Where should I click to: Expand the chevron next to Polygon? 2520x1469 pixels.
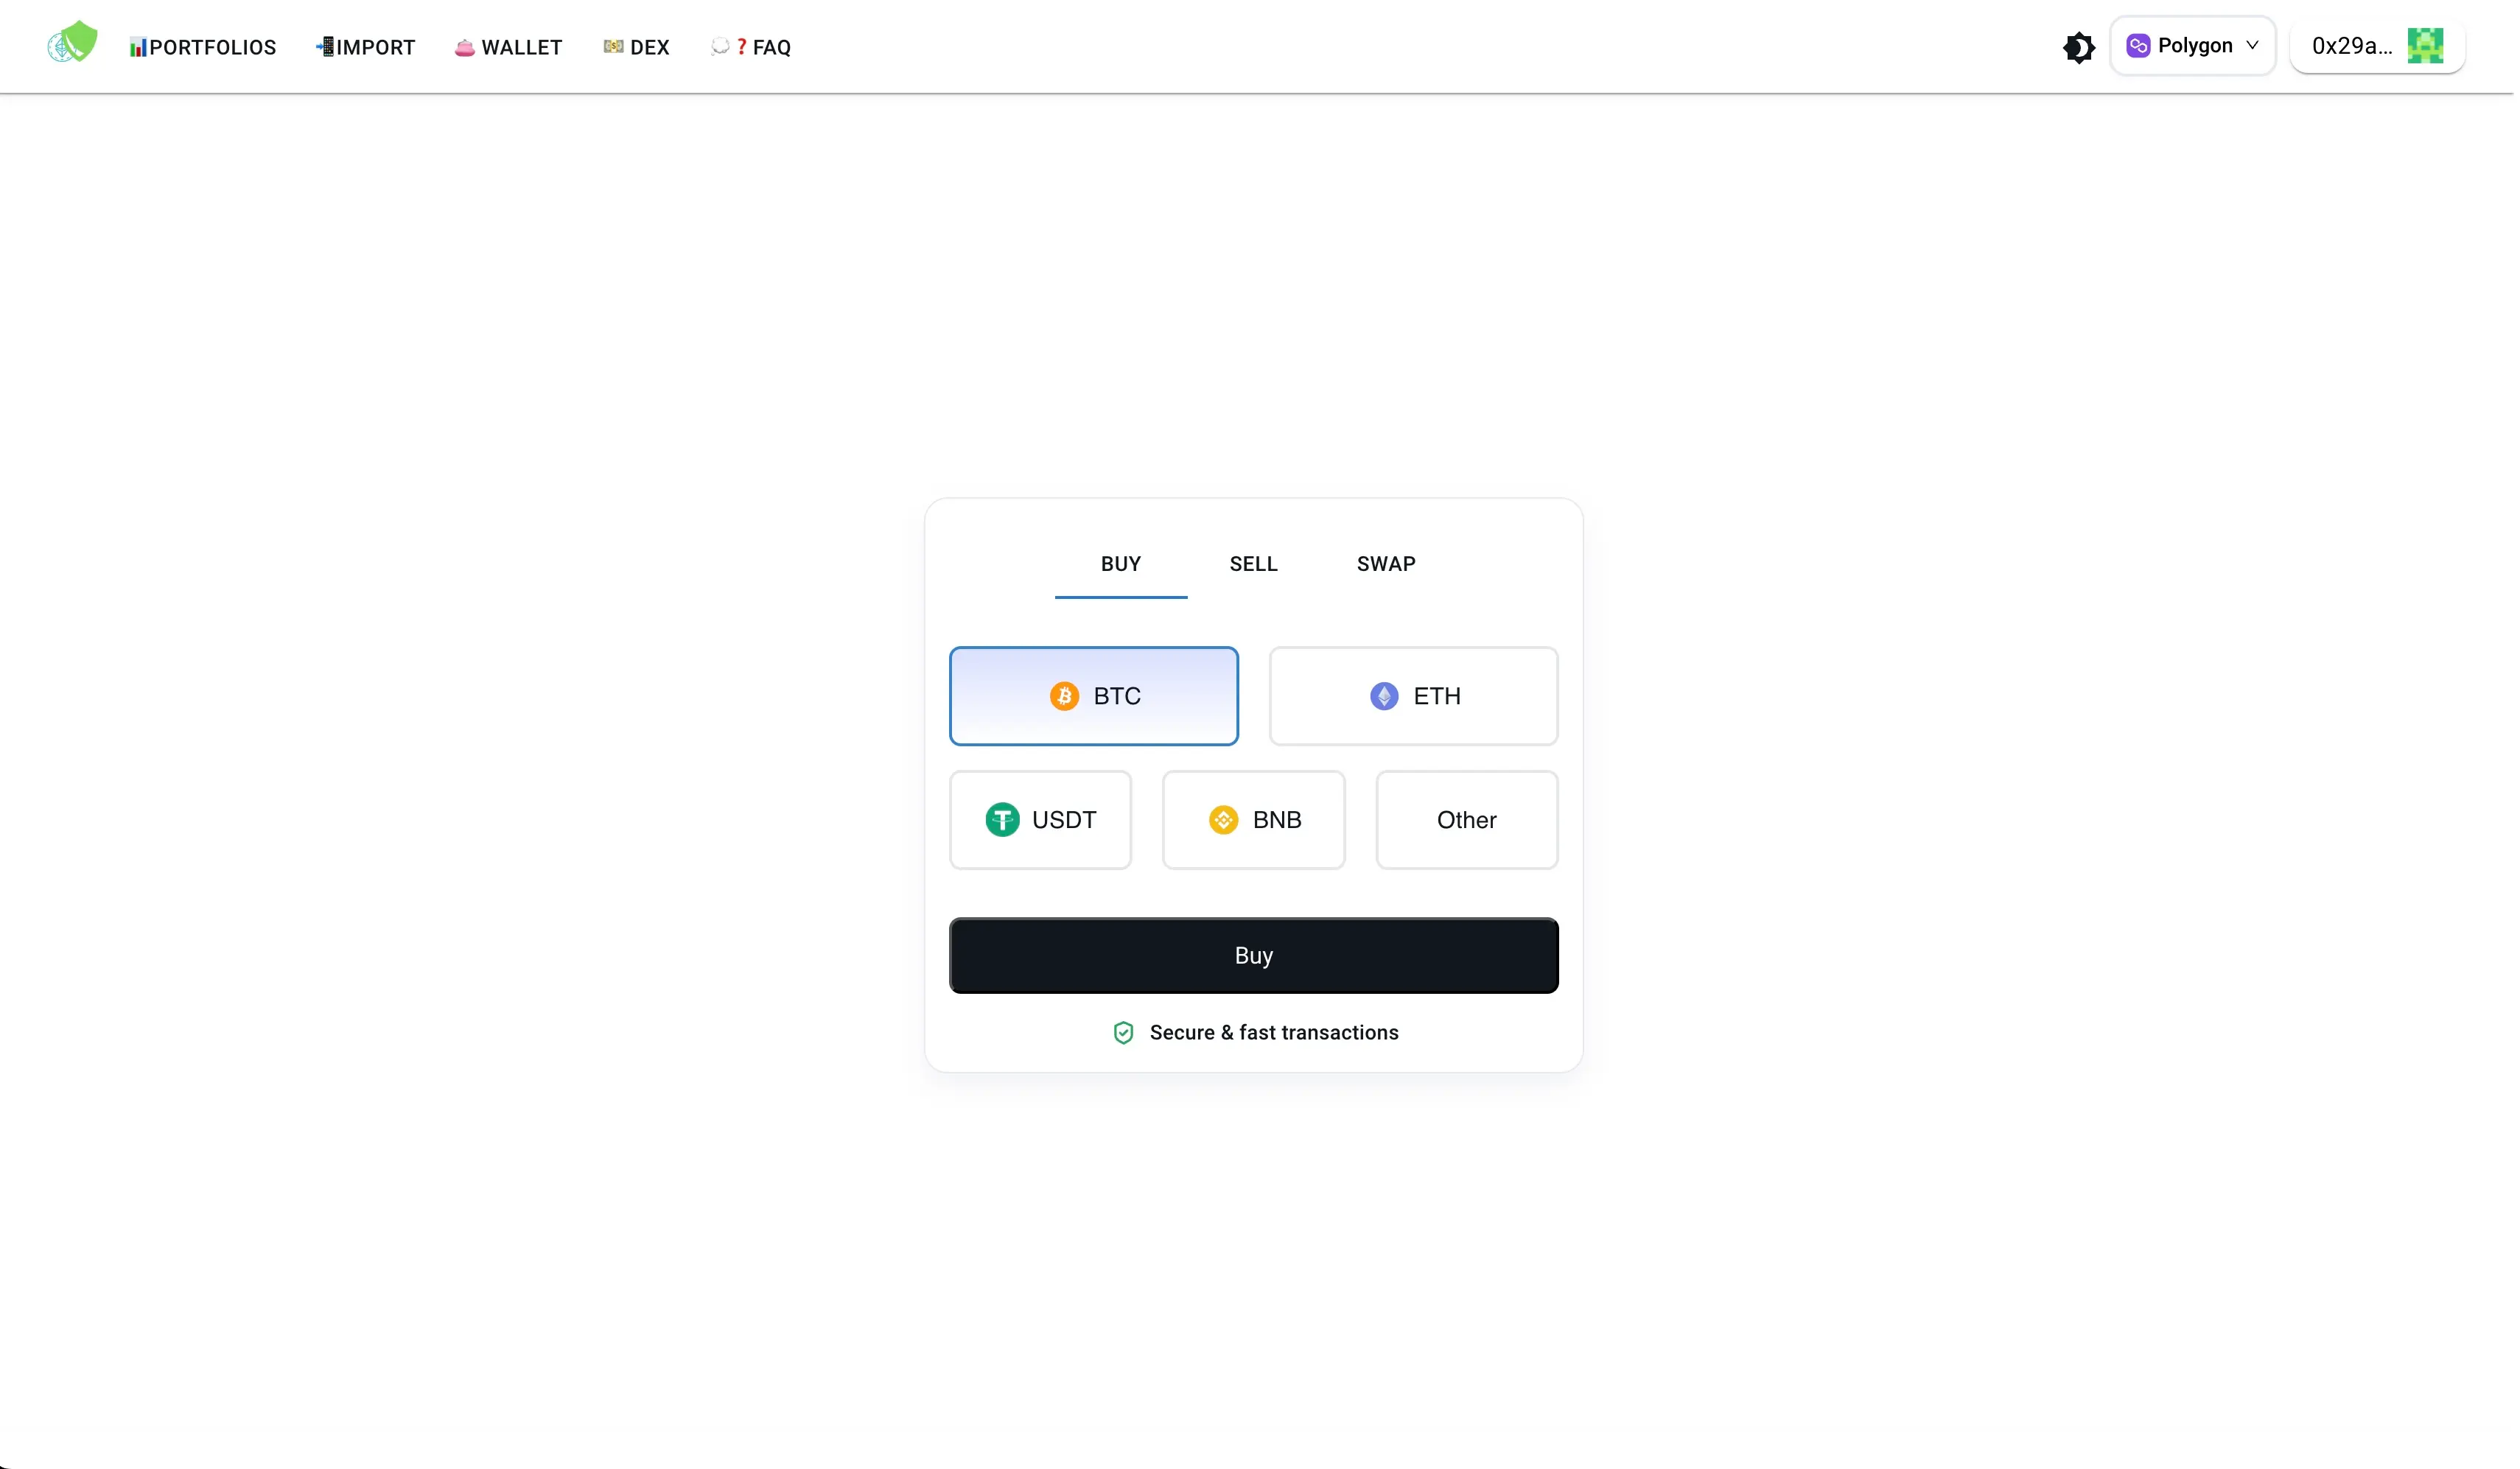pyautogui.click(x=2252, y=45)
